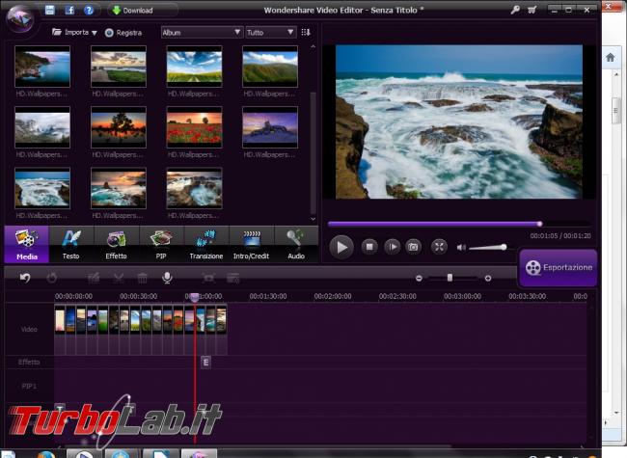Screen dimensions: 627x458
Task: Click the Esportazione button
Action: [x=559, y=268]
